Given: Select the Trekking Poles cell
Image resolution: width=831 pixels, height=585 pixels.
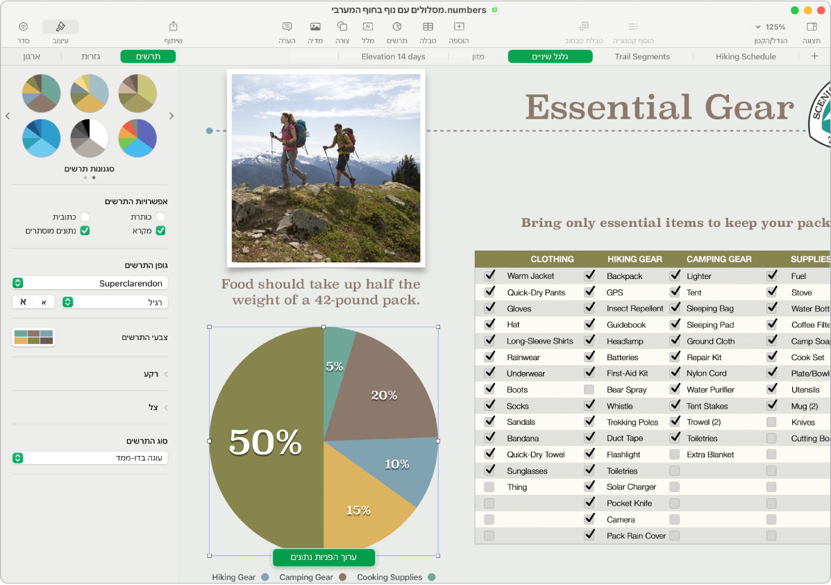Looking at the screenshot, I should [632, 422].
